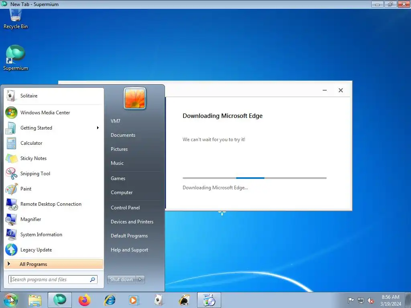Screen dimensions: 411x308
Task: Click the muted volume tray icon
Action: coord(370,300)
